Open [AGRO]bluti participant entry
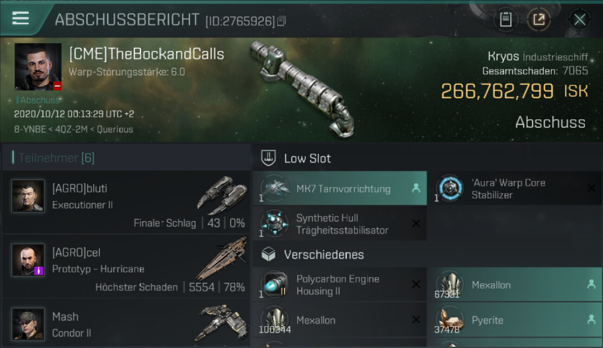The width and height of the screenshot is (603, 348). coord(126,202)
